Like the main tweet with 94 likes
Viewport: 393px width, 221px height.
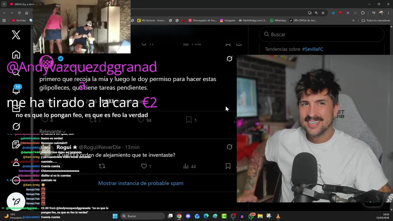click(144, 120)
